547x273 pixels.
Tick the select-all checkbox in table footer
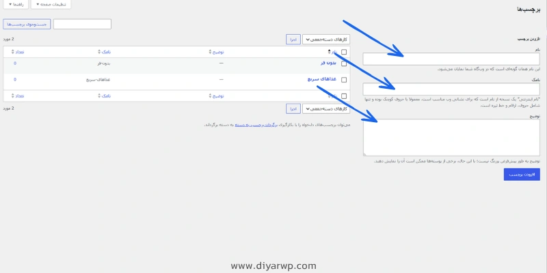pyautogui.click(x=344, y=96)
